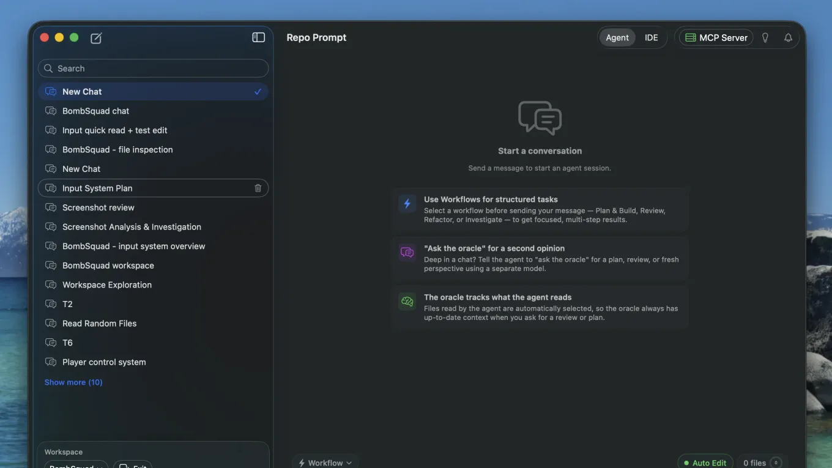The width and height of the screenshot is (832, 468).
Task: Open the T6 chat
Action: point(153,343)
